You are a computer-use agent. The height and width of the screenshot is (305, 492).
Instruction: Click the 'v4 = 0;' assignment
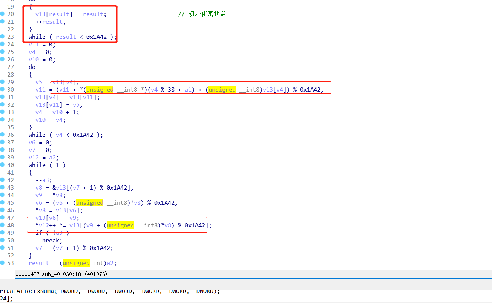[x=40, y=52]
